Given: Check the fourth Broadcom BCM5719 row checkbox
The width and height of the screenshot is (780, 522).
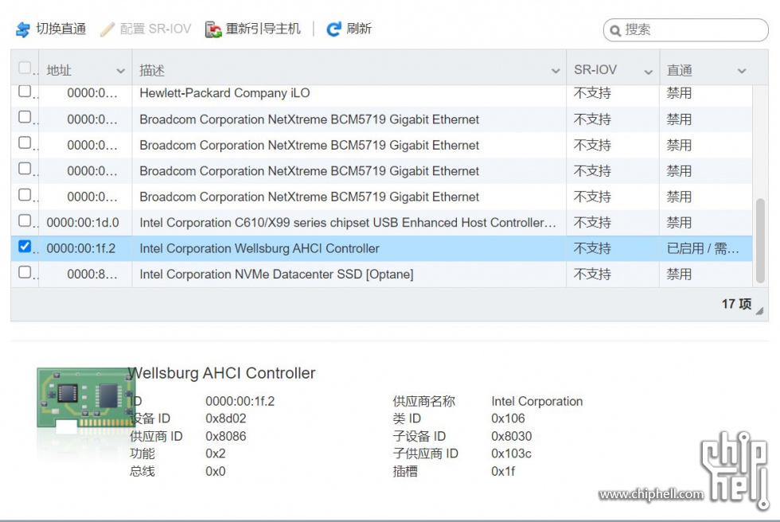Looking at the screenshot, I should (25, 194).
